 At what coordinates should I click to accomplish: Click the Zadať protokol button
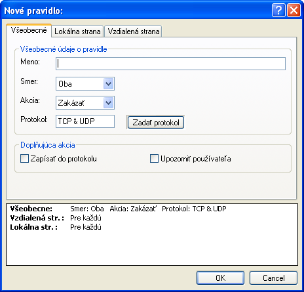pos(156,123)
